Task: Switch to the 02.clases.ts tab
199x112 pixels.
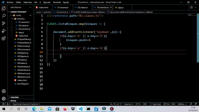Action: coord(83,7)
